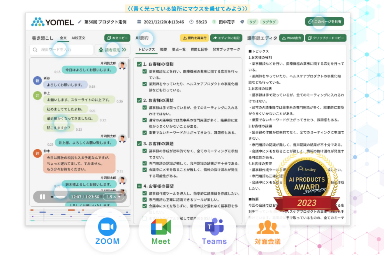Click 片岡慎太郎's avatar beside 鈴木様よろしくお願いします
Viewport: 384px width, 255px height.
pos(122,180)
